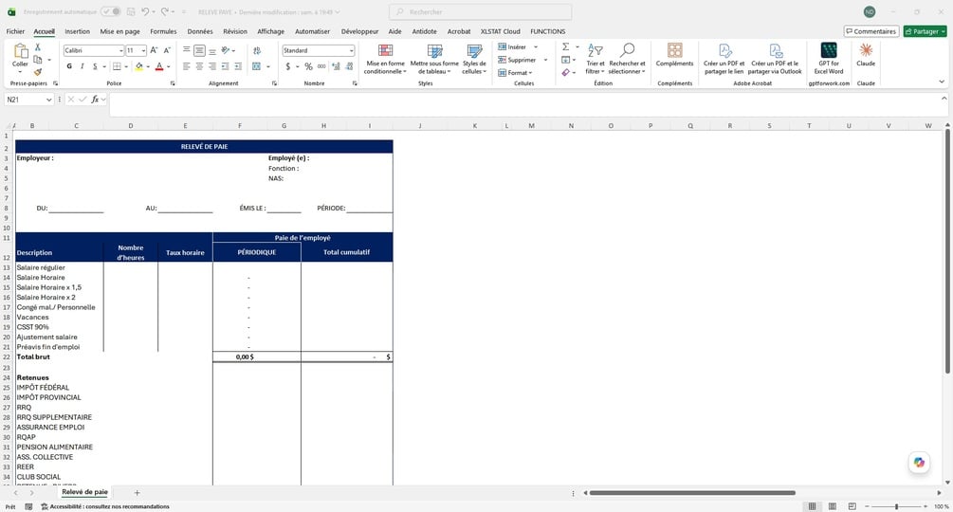Click the AutoSum sigma icon

(566, 46)
